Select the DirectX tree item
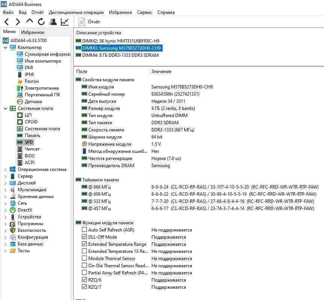324x300 pixels. (21, 210)
